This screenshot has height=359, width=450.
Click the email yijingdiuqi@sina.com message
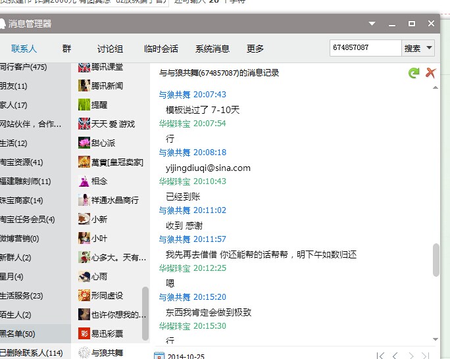click(x=208, y=168)
